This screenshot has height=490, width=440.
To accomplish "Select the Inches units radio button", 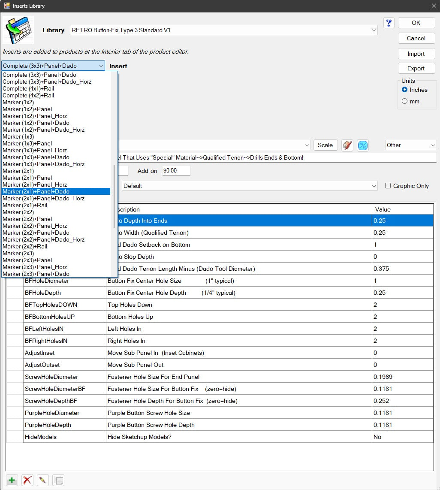I will 405,90.
